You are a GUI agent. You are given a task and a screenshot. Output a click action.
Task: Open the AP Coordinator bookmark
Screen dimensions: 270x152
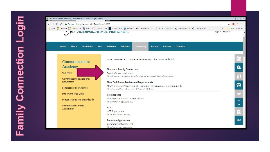[183, 29]
